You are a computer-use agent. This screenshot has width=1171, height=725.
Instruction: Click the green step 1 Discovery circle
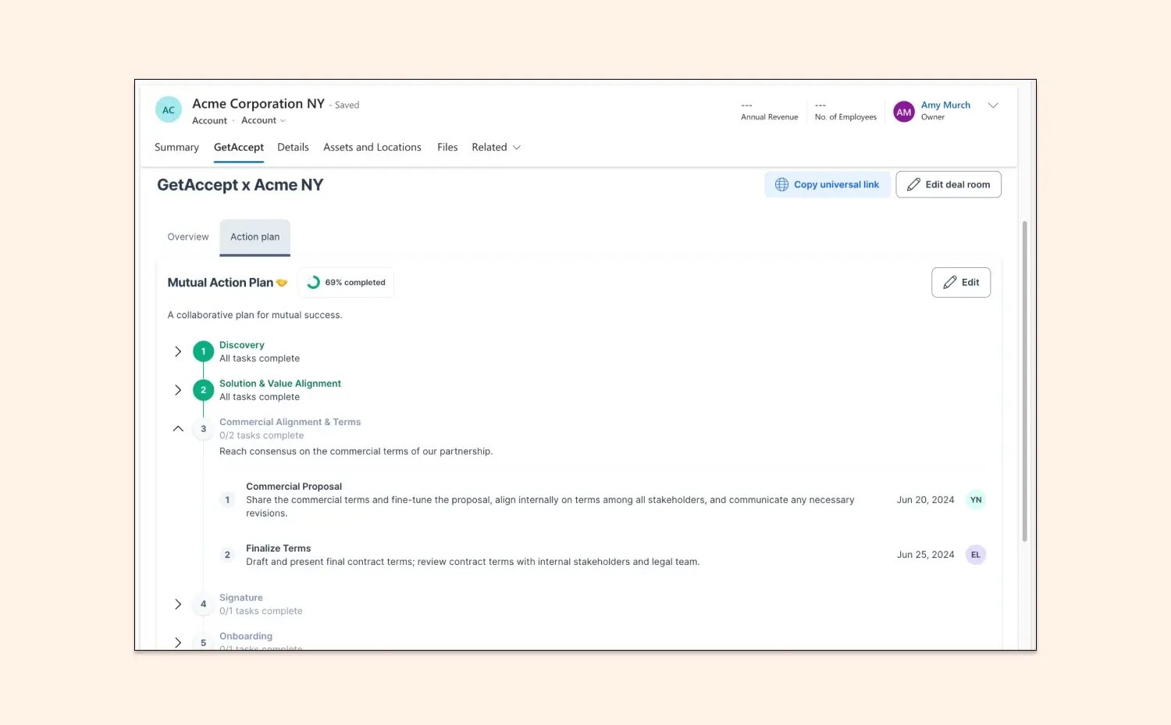[203, 352]
